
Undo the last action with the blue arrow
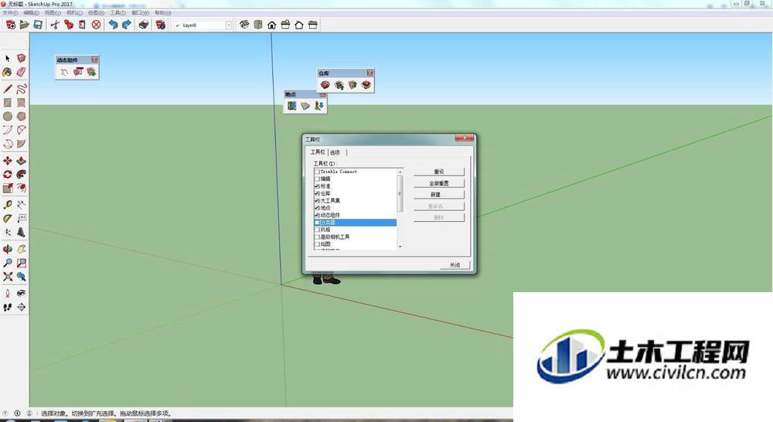click(x=114, y=25)
